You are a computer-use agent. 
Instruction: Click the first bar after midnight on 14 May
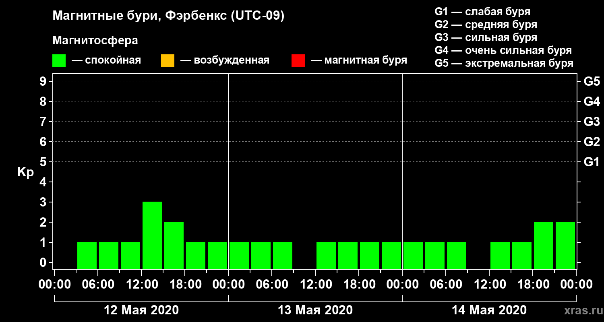point(413,255)
